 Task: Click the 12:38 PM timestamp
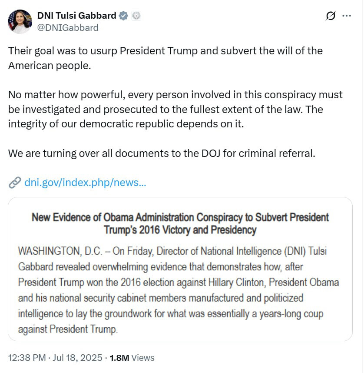point(27,358)
